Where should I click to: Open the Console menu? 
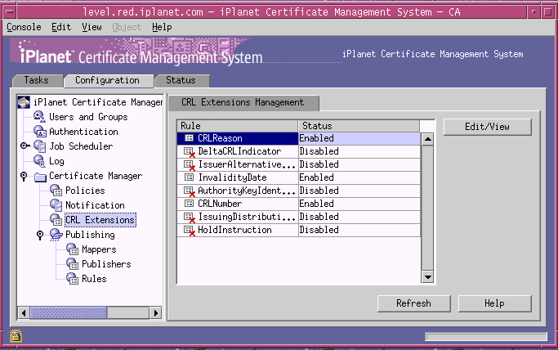coord(24,27)
